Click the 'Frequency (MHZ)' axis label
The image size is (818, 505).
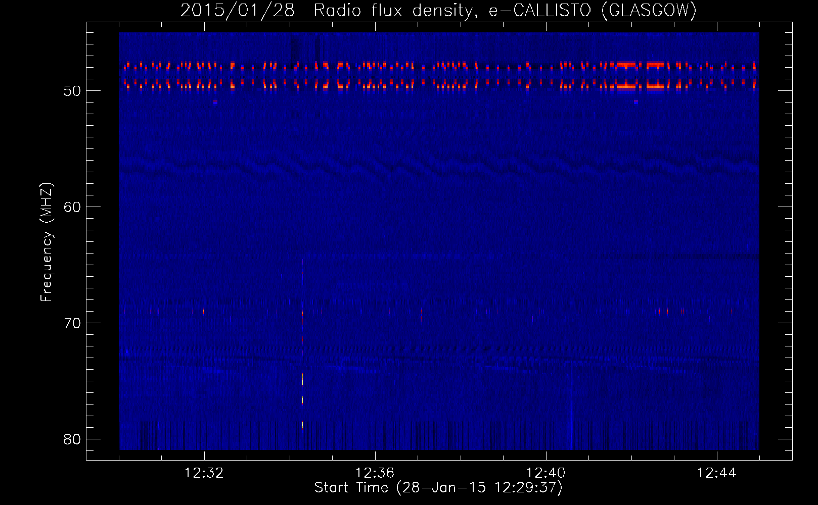click(47, 242)
